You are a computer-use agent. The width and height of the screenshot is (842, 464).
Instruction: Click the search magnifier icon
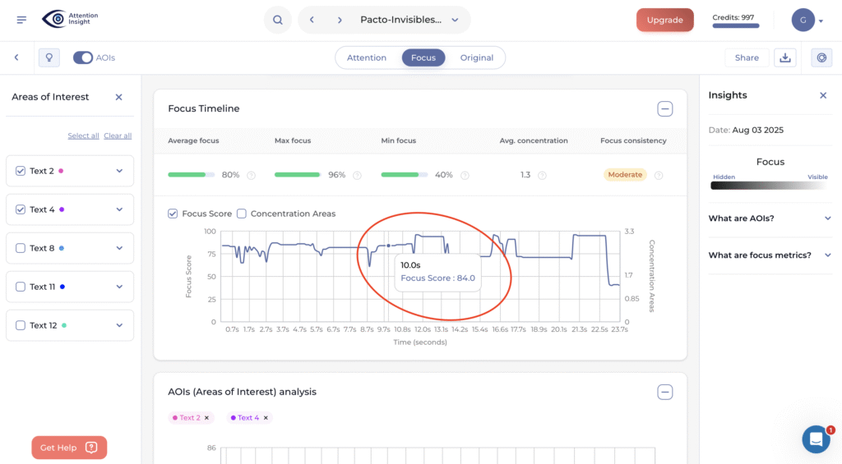278,20
